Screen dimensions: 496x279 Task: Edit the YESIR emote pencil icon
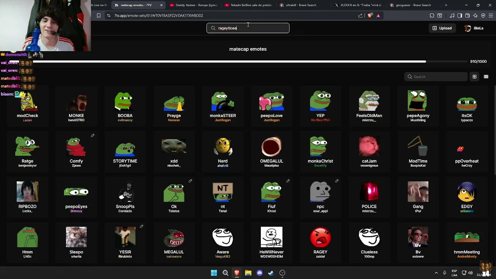(x=141, y=226)
